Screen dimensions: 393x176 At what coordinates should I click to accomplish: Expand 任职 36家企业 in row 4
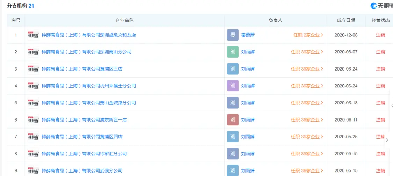tap(307, 86)
